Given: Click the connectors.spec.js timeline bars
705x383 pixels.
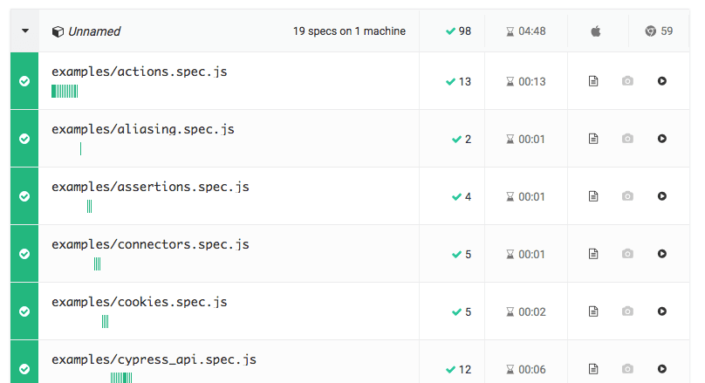Looking at the screenshot, I should (97, 263).
